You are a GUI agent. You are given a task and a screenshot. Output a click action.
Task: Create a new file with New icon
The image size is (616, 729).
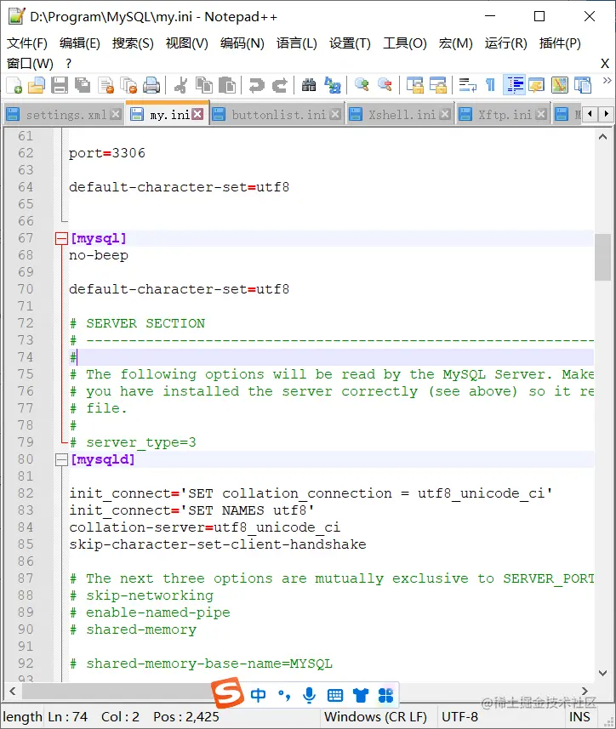(14, 86)
